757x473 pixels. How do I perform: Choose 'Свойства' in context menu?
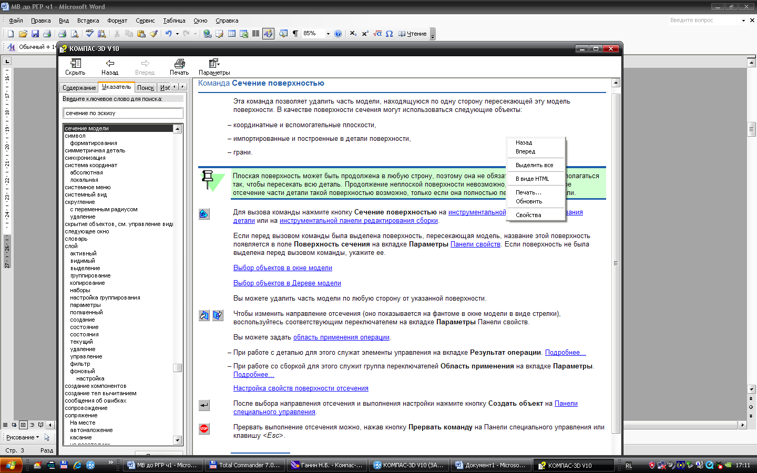pos(536,215)
